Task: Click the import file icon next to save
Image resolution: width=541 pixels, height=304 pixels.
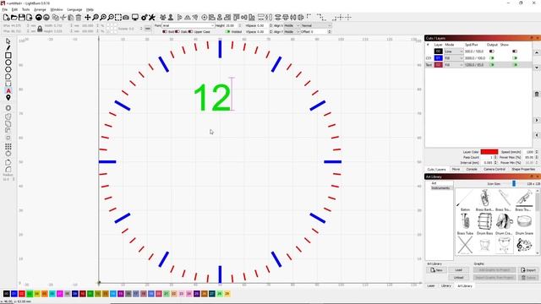Action: click(29, 17)
